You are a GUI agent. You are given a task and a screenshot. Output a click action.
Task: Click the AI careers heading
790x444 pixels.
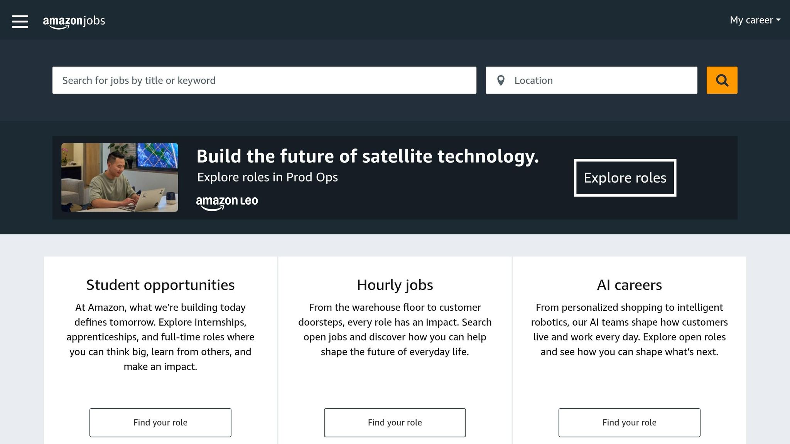(x=629, y=285)
